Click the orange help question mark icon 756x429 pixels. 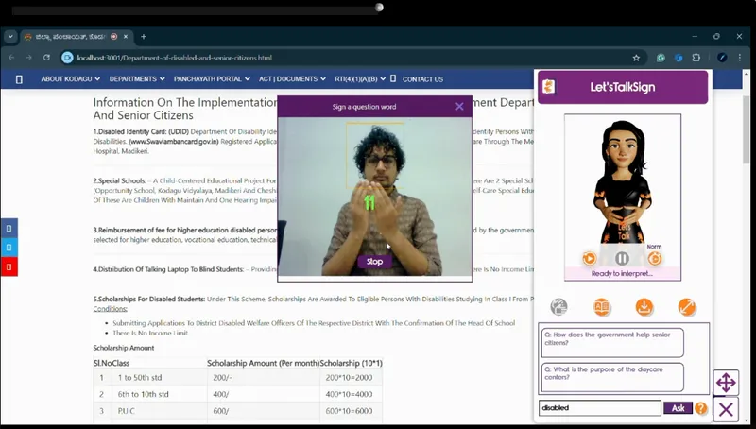pos(701,408)
